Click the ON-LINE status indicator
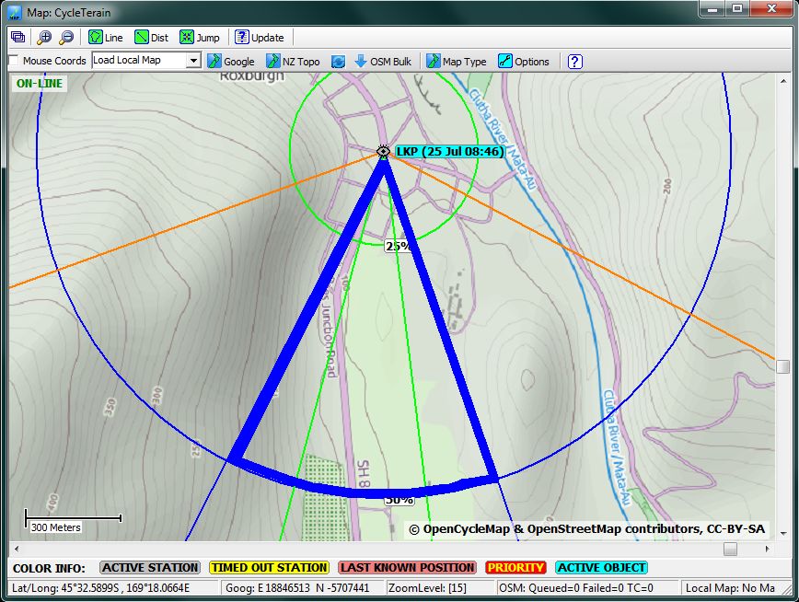The image size is (799, 602). pos(40,83)
